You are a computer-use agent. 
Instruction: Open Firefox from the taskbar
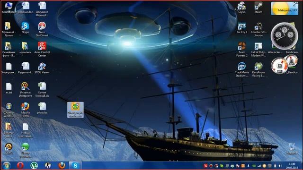click(x=62, y=166)
